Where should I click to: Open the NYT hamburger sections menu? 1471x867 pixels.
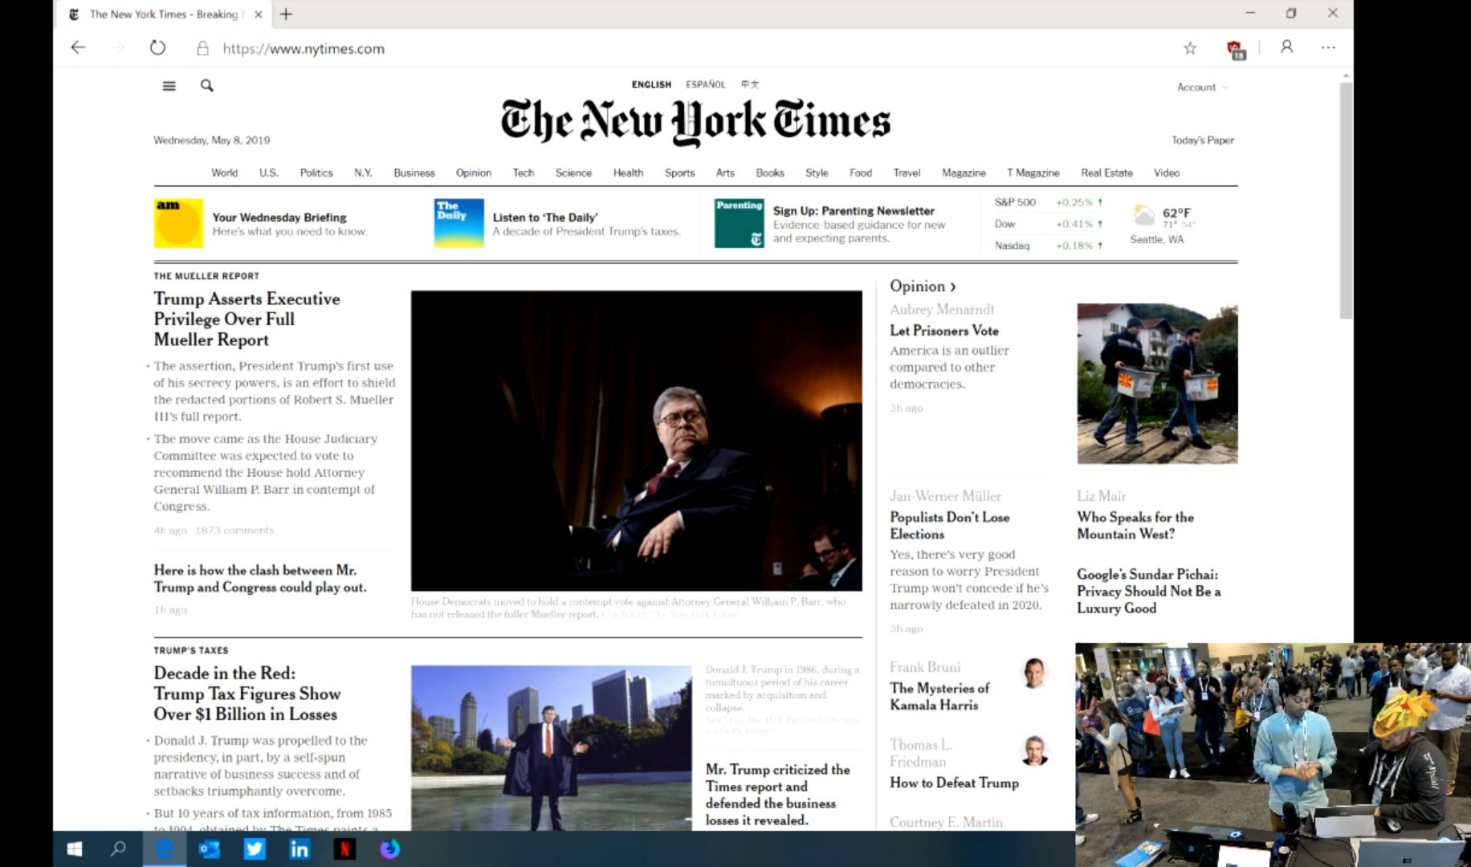[169, 86]
